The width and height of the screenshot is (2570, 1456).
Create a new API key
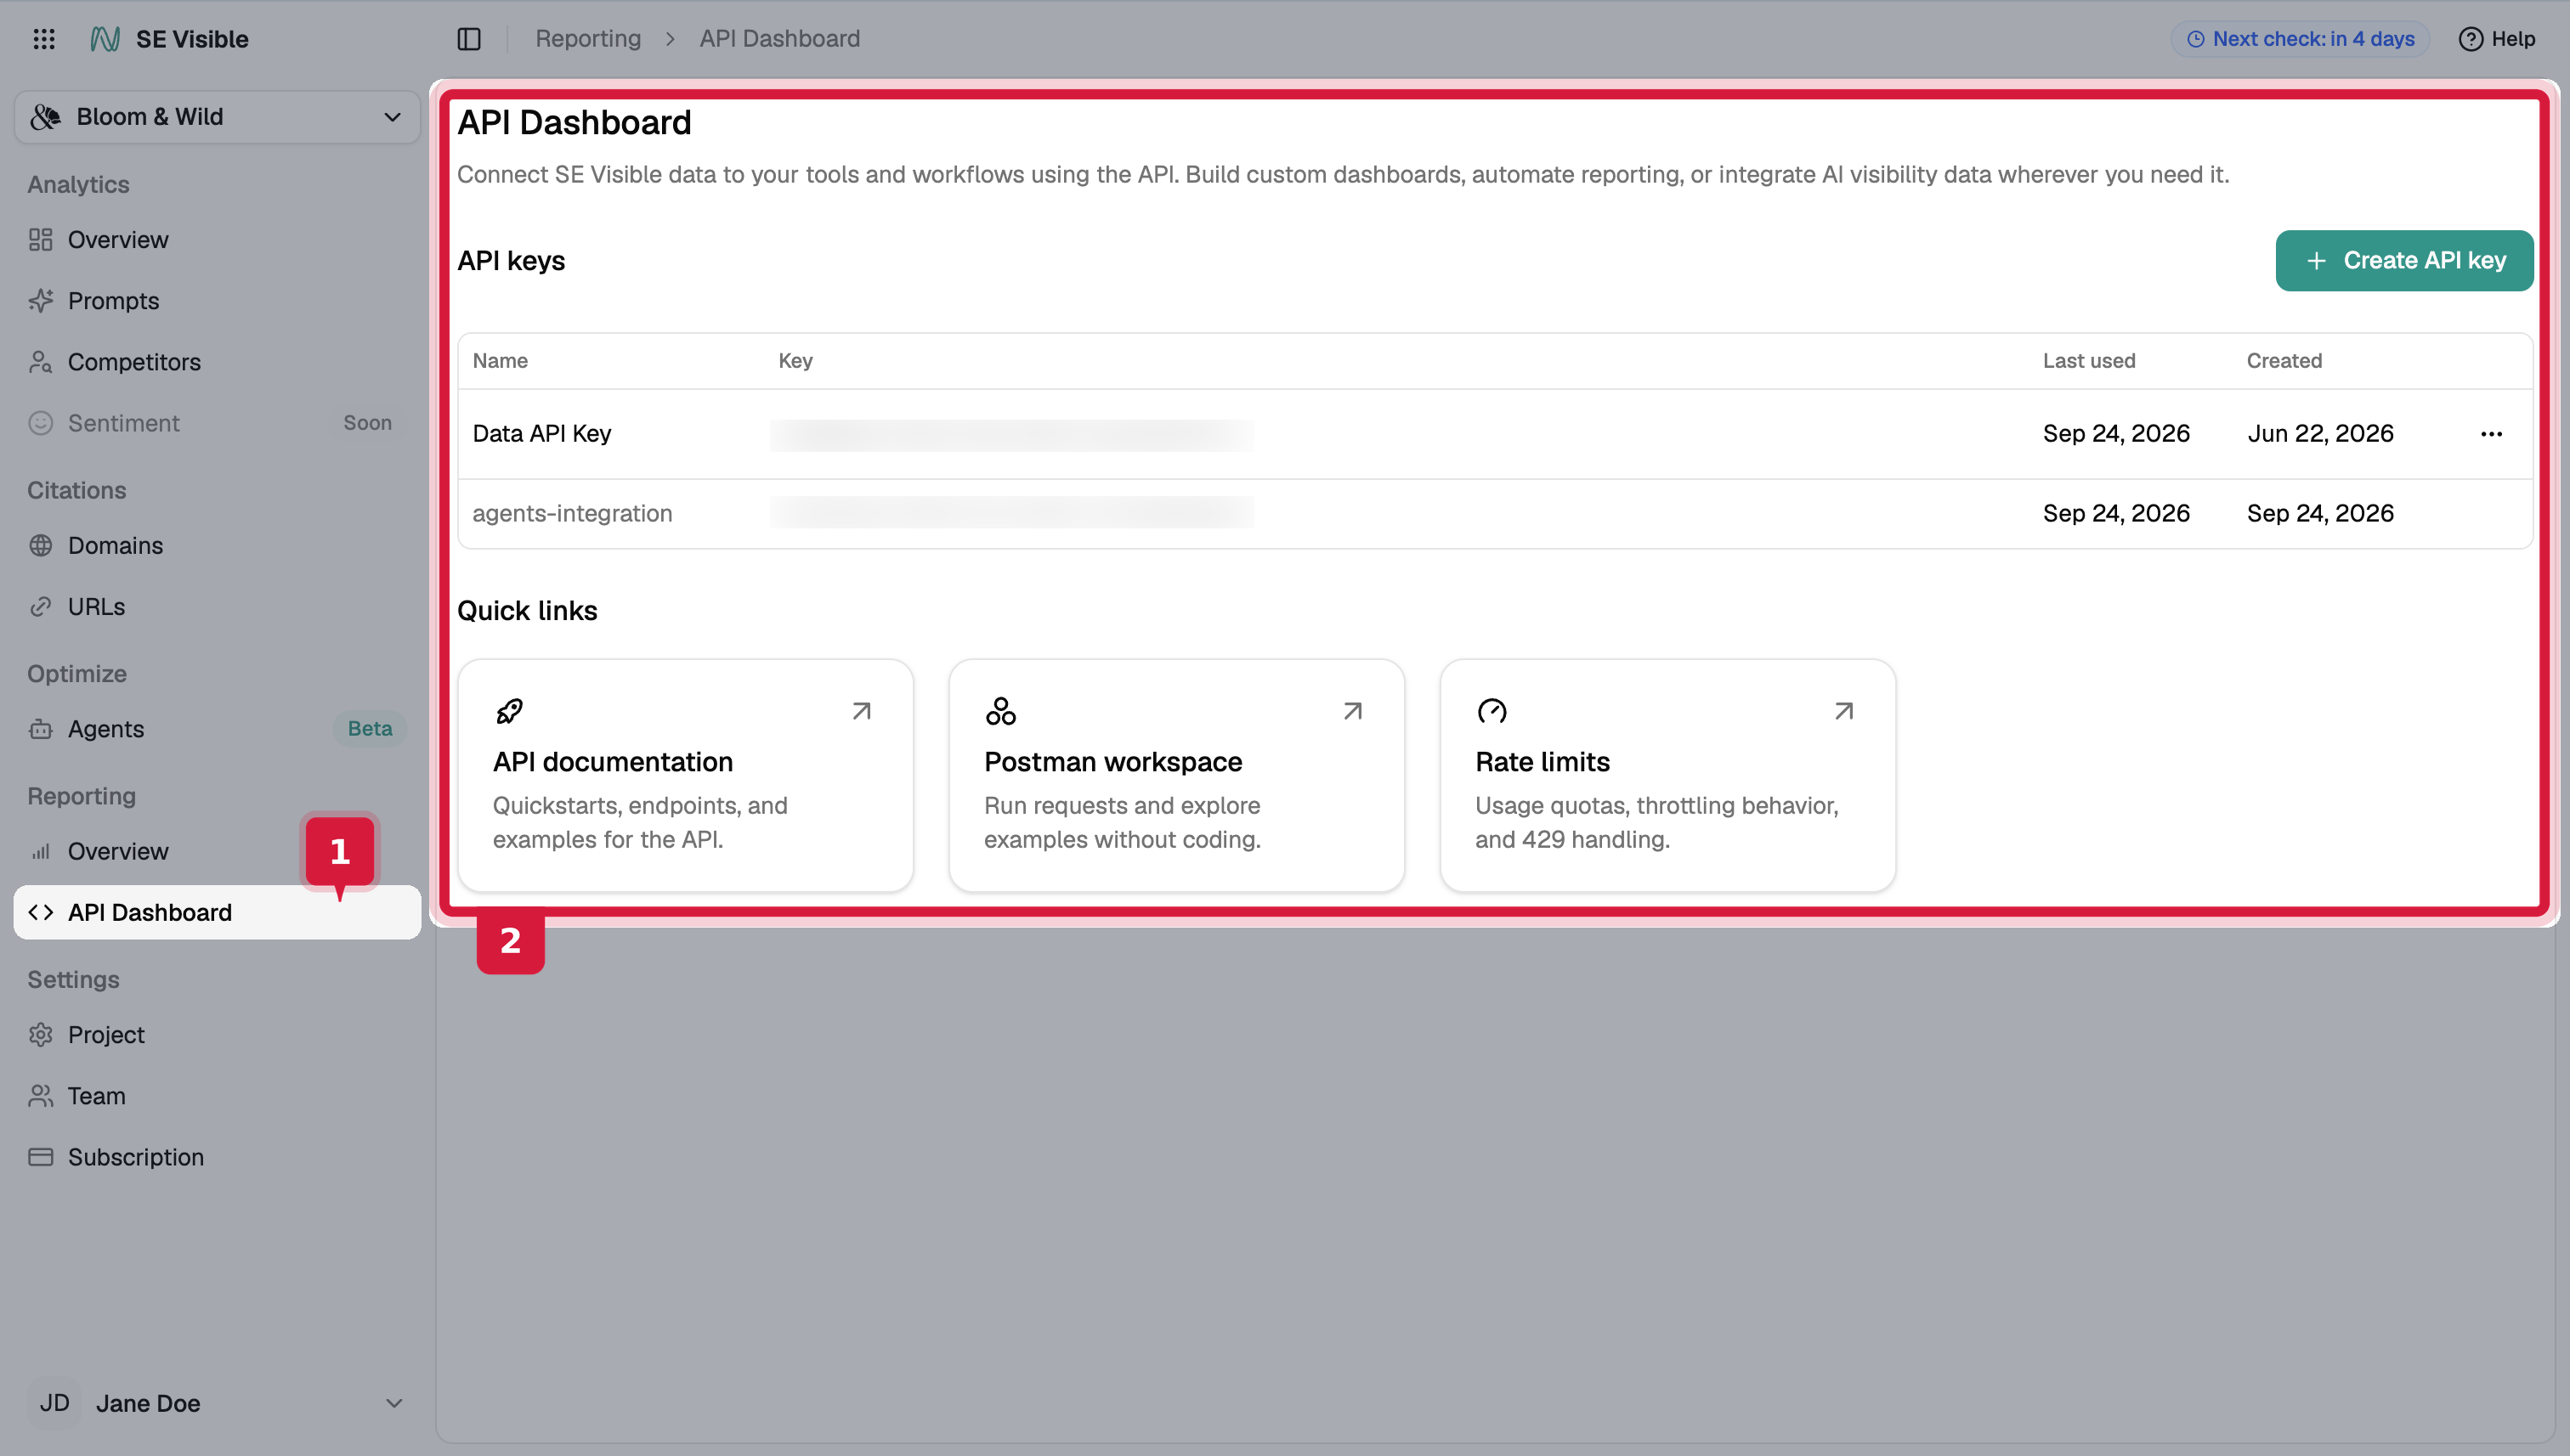[2404, 261]
